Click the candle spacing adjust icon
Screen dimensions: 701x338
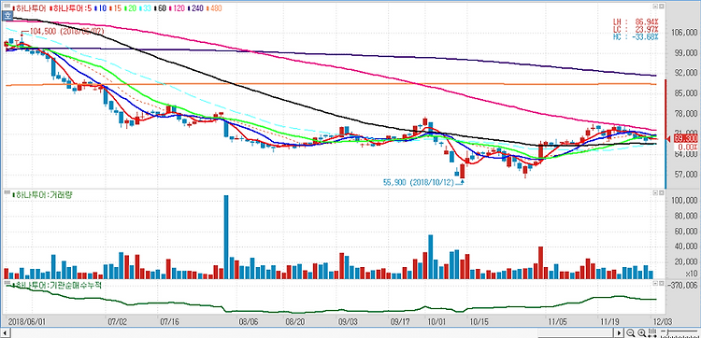pos(652,332)
